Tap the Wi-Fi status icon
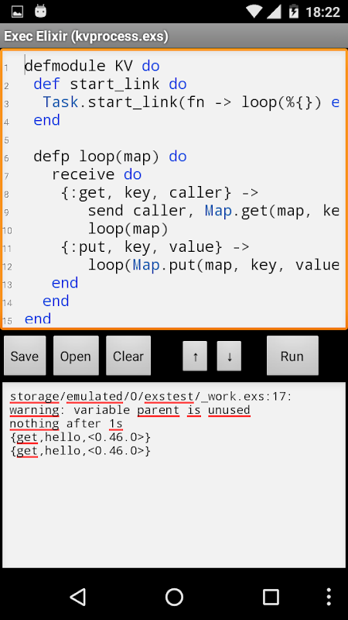Image resolution: width=348 pixels, height=620 pixels. point(254,12)
